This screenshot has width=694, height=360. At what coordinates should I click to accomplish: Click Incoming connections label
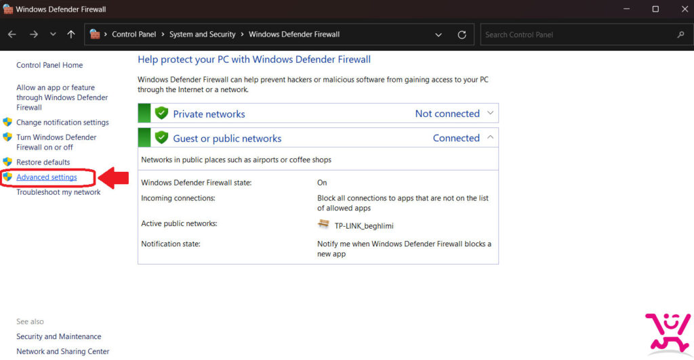tap(178, 198)
